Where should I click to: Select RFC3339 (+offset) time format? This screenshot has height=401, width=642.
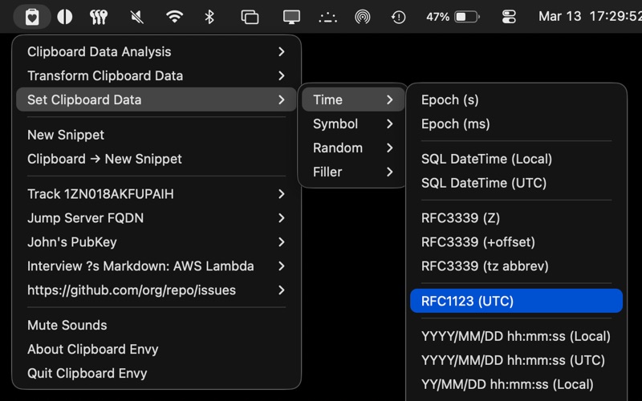click(x=516, y=242)
